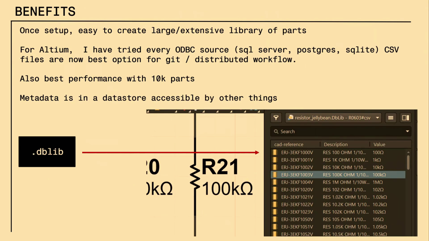Click component icon beside ERJ-3EKF1023V

275,212
